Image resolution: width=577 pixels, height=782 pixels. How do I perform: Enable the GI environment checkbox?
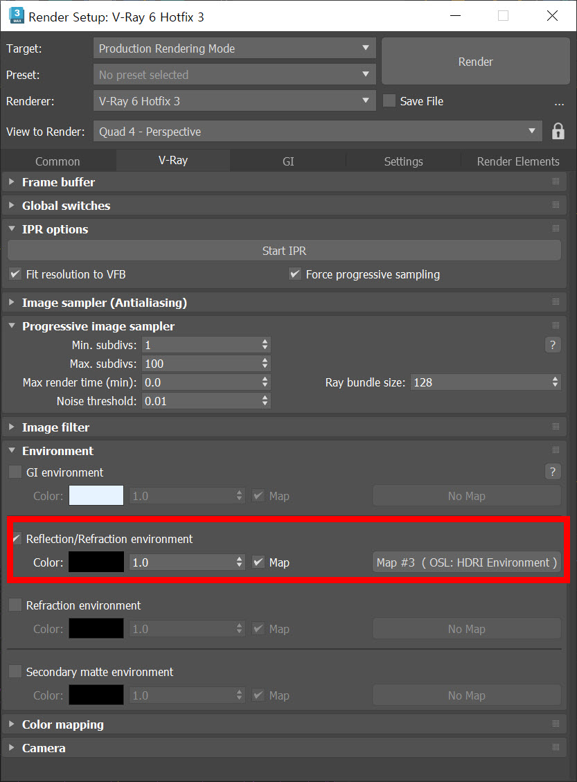click(15, 472)
